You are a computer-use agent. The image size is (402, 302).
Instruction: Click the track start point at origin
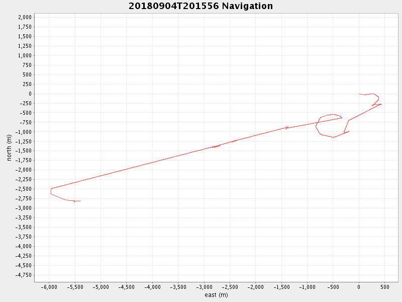point(359,94)
